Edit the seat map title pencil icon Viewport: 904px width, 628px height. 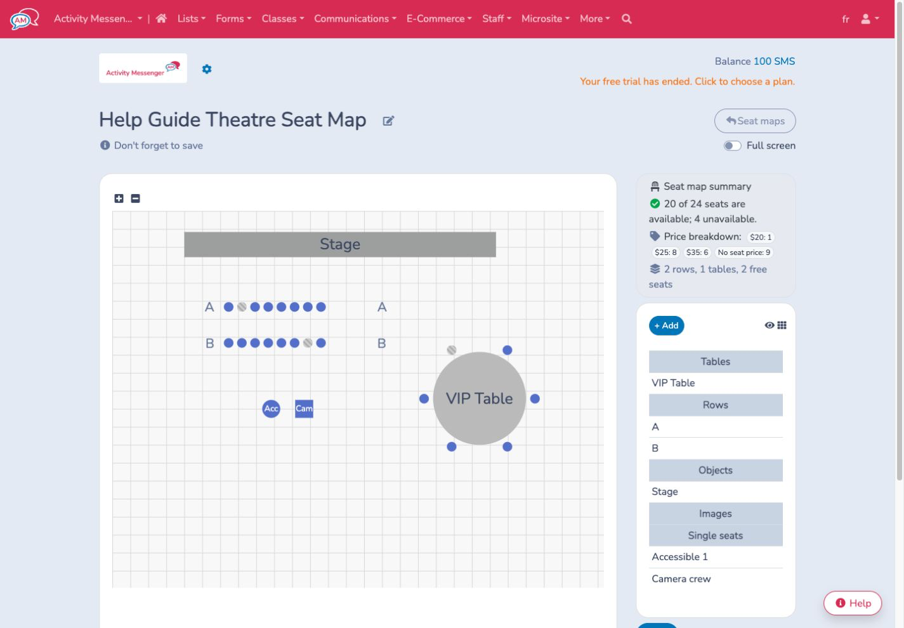pyautogui.click(x=388, y=121)
